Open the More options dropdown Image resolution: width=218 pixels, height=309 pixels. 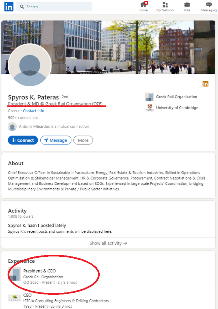(83, 140)
